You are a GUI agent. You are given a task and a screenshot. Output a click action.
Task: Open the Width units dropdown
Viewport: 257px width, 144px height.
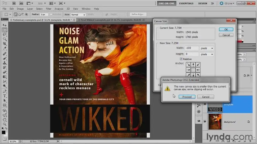pyautogui.click(x=207, y=48)
